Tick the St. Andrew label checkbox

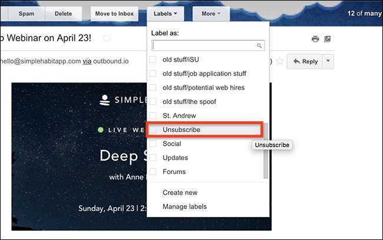coord(153,116)
